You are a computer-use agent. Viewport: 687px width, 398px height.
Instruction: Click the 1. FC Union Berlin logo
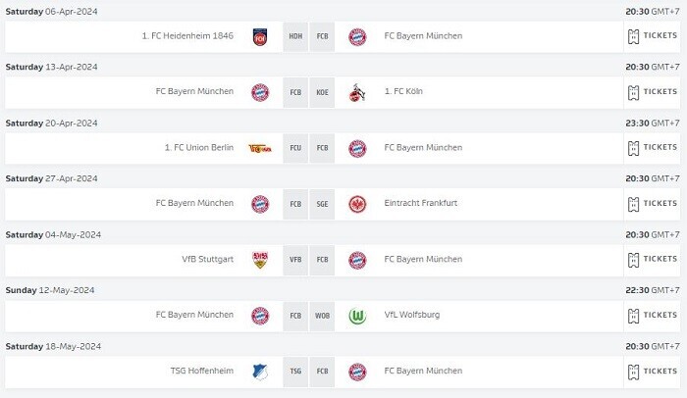(260, 148)
